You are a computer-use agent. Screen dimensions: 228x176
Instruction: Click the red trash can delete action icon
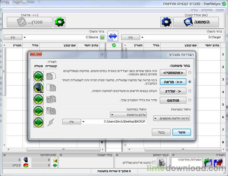[38, 88]
